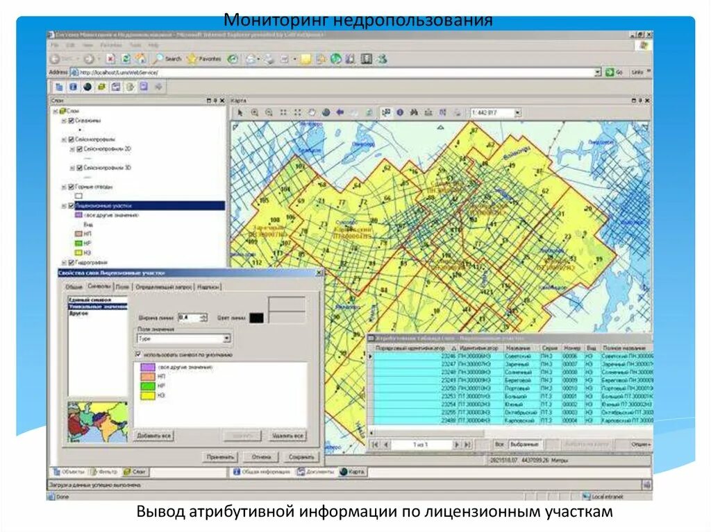This screenshot has height=532, width=711.
Task: Click the Search button in browser toolbar
Action: tap(168, 59)
